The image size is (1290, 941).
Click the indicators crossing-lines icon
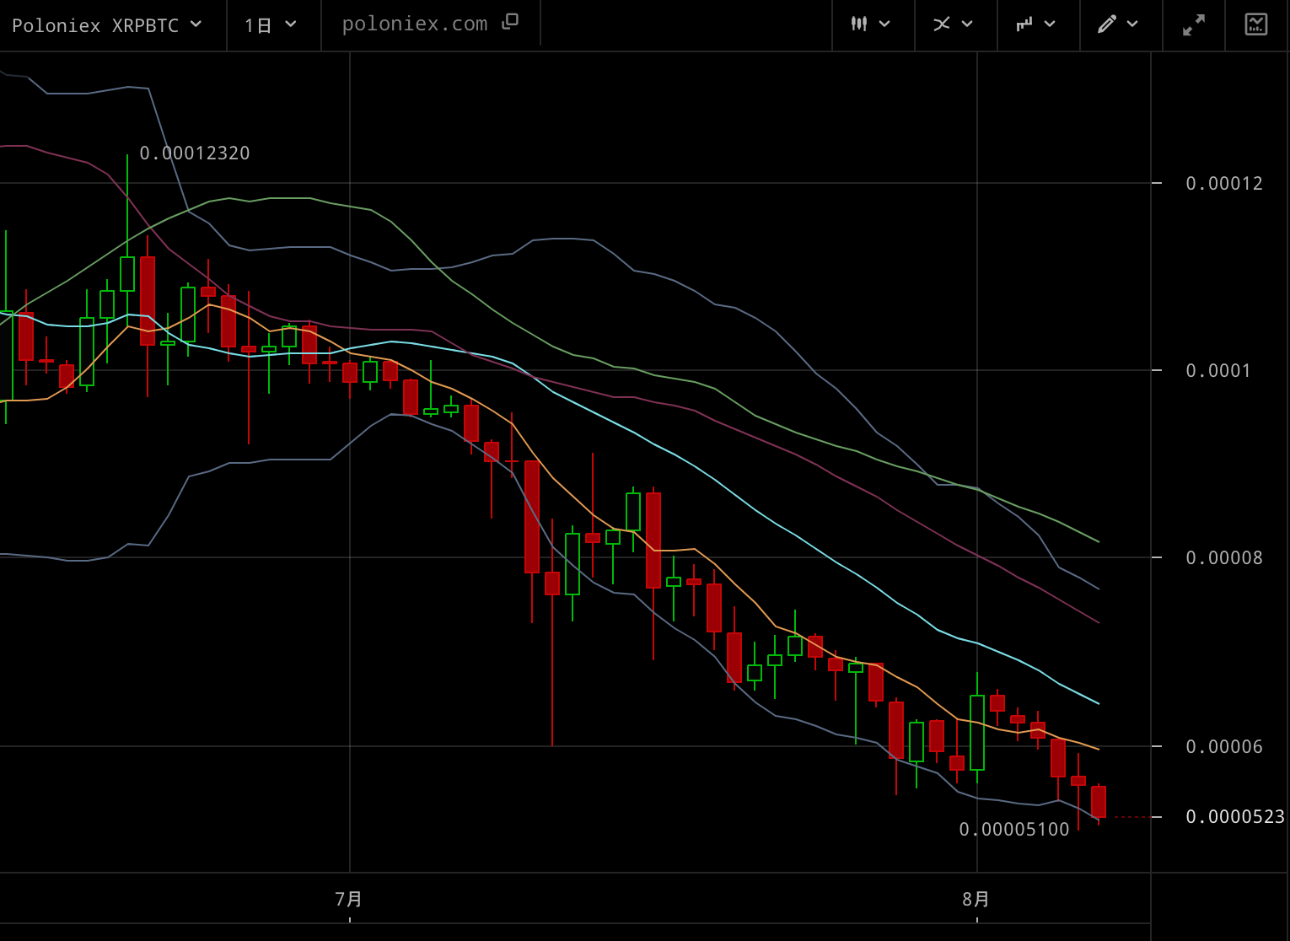tap(942, 24)
